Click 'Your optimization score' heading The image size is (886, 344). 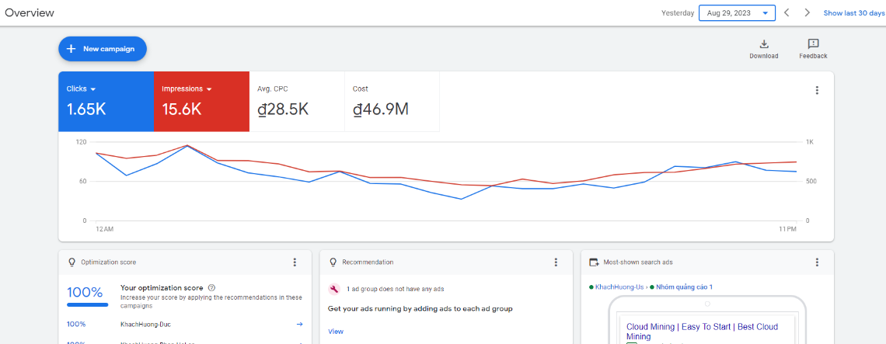pos(162,287)
